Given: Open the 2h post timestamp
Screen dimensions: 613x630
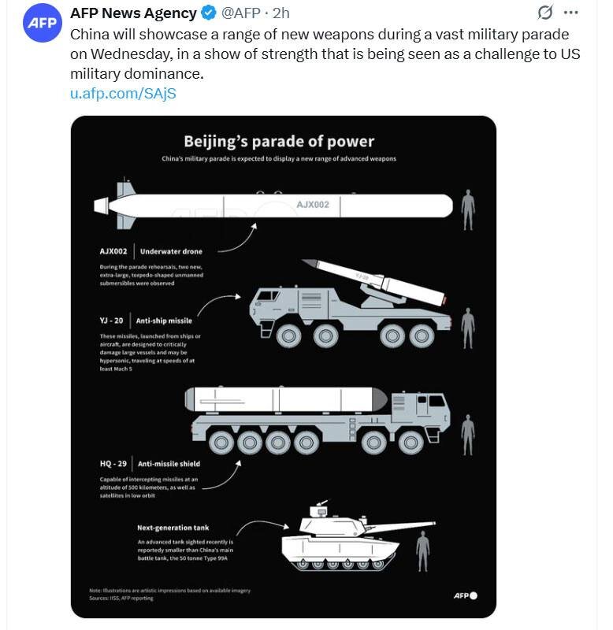Looking at the screenshot, I should click(x=281, y=13).
